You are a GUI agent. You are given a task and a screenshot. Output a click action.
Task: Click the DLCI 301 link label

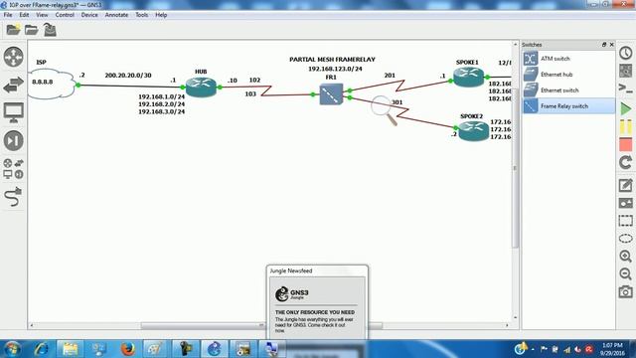pos(397,102)
